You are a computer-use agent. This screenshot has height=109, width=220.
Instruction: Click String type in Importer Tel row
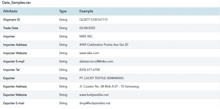[63, 70]
